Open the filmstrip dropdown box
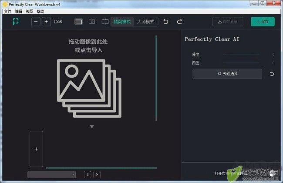Image resolution: width=283 pixels, height=183 pixels. click(52, 174)
